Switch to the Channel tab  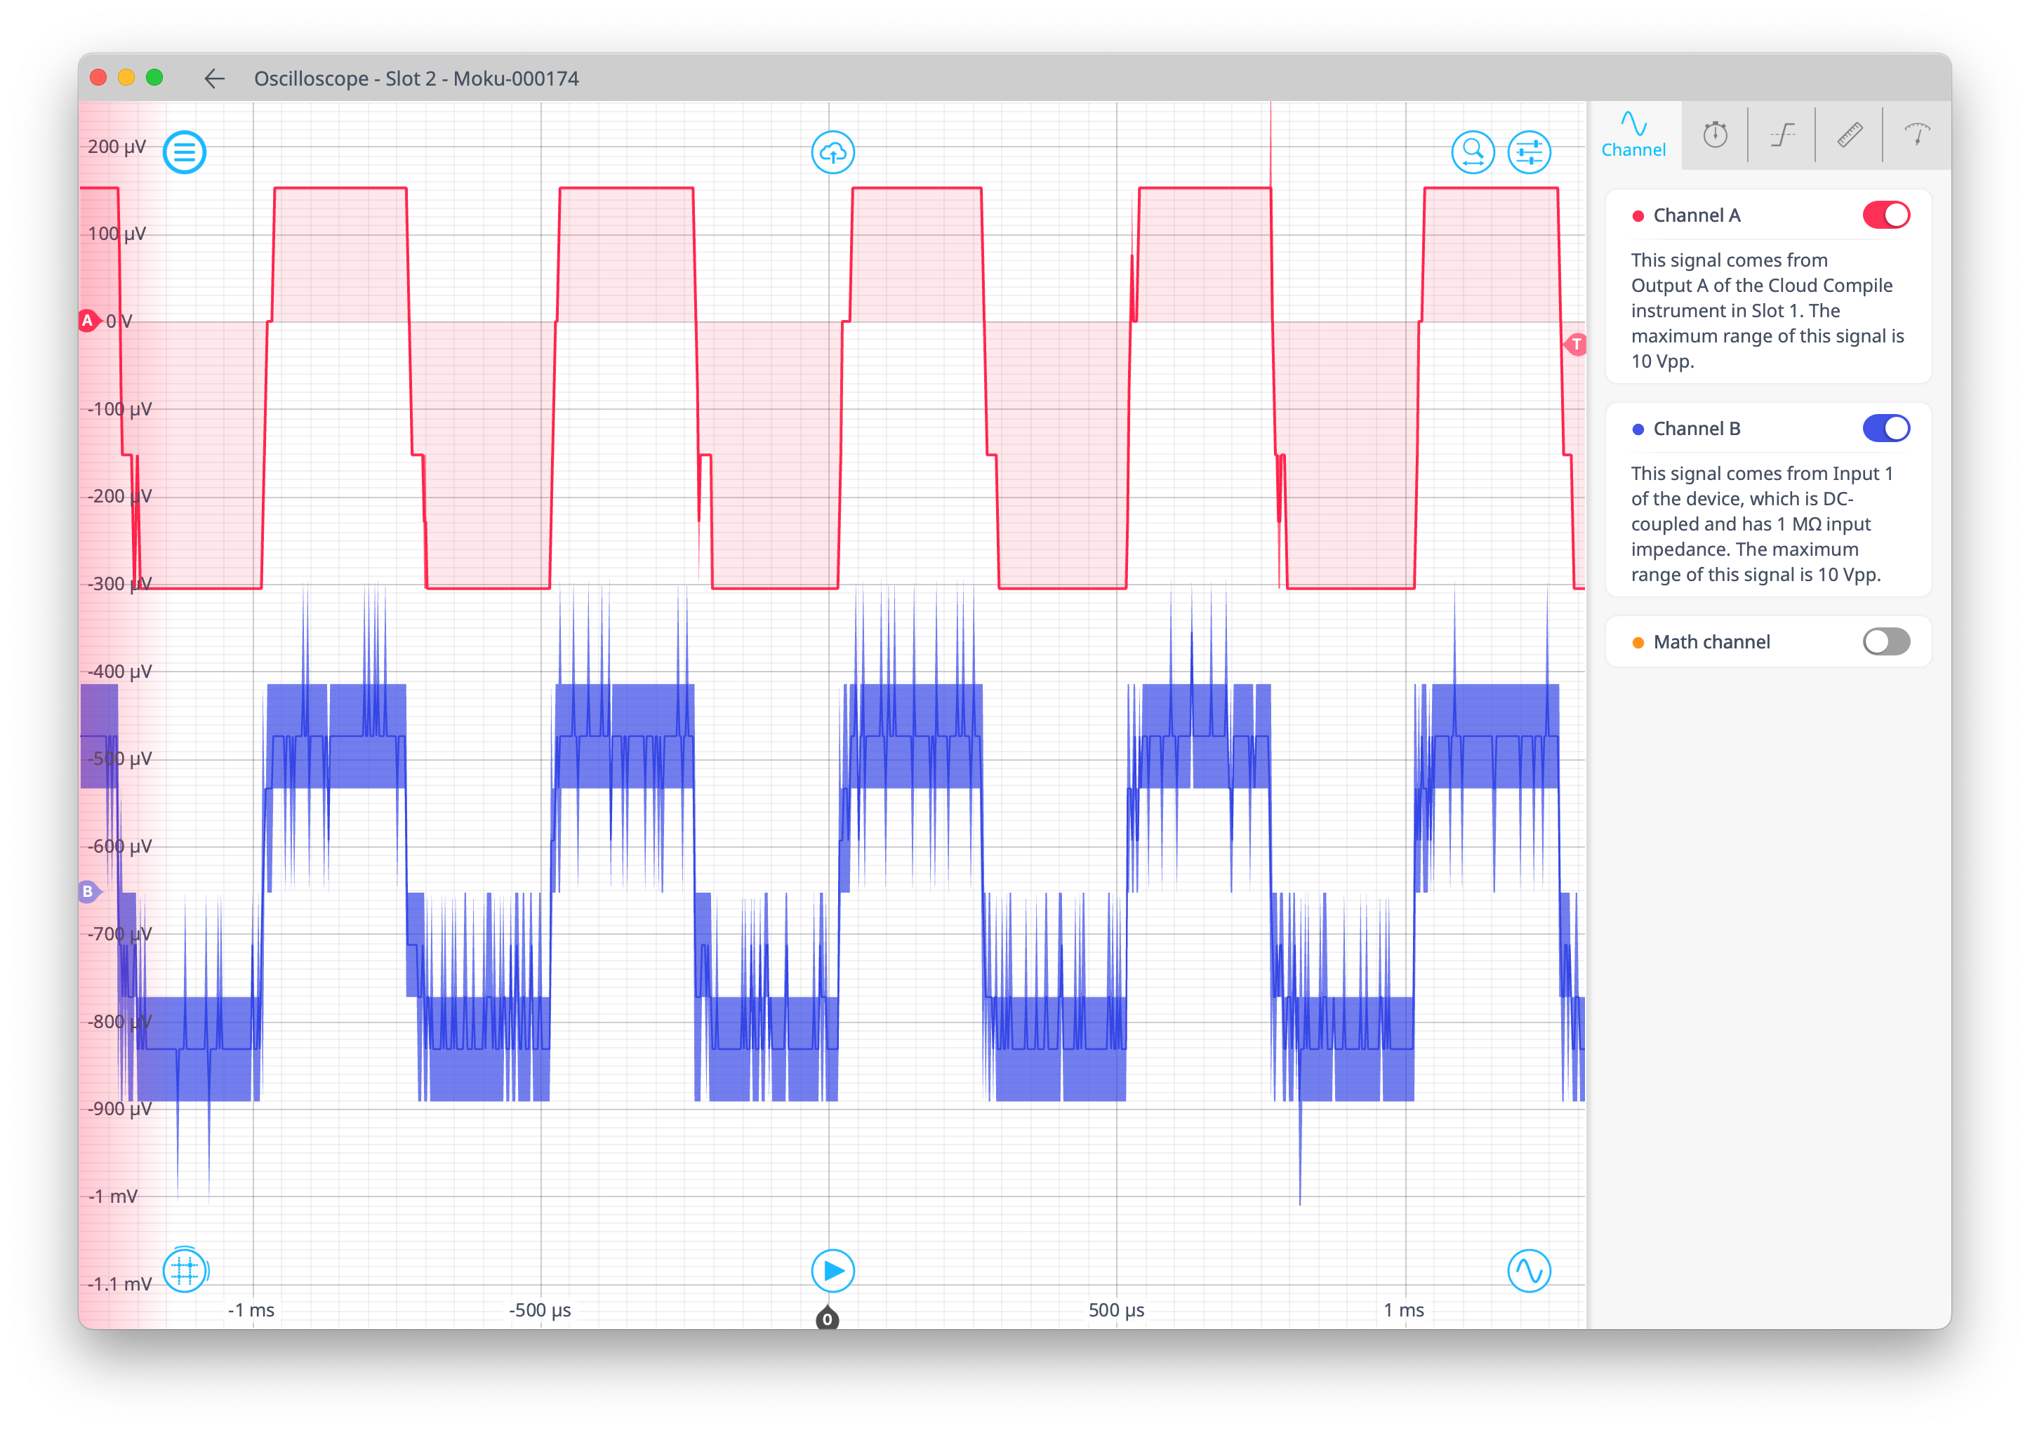tap(1633, 134)
